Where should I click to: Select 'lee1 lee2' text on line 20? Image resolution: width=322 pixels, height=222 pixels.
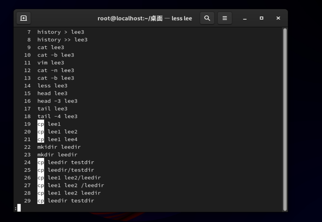pyautogui.click(x=62, y=132)
